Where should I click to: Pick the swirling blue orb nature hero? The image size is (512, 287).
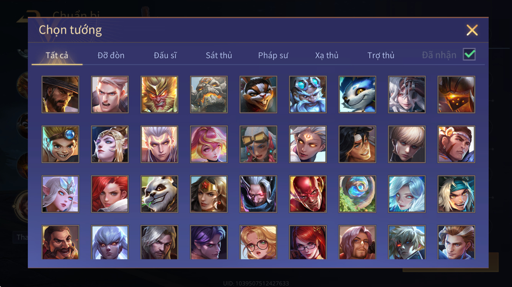[357, 194]
